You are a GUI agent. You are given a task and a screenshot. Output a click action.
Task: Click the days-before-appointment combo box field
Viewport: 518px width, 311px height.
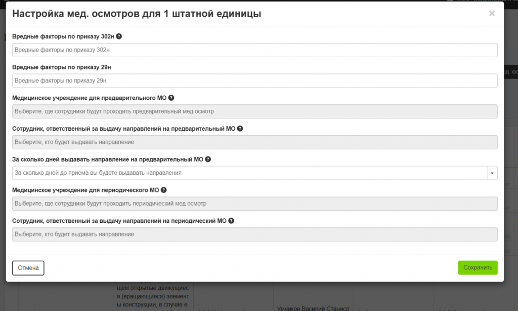click(249, 173)
